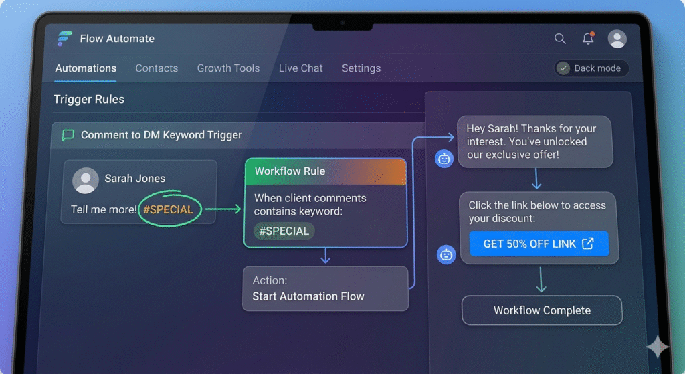This screenshot has height=374, width=685.
Task: Navigate to the Settings tab
Action: coord(361,68)
